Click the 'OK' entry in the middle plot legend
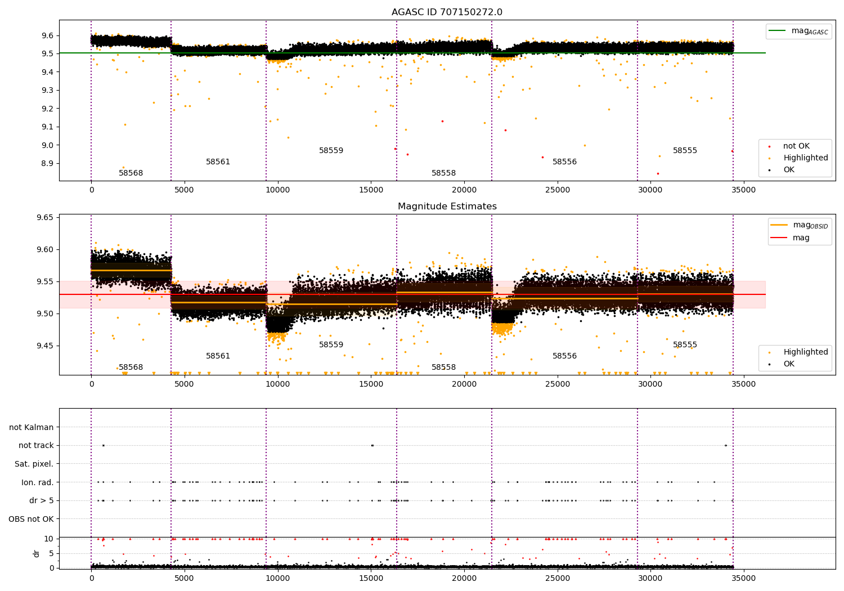This screenshot has height=591, width=844. click(789, 364)
